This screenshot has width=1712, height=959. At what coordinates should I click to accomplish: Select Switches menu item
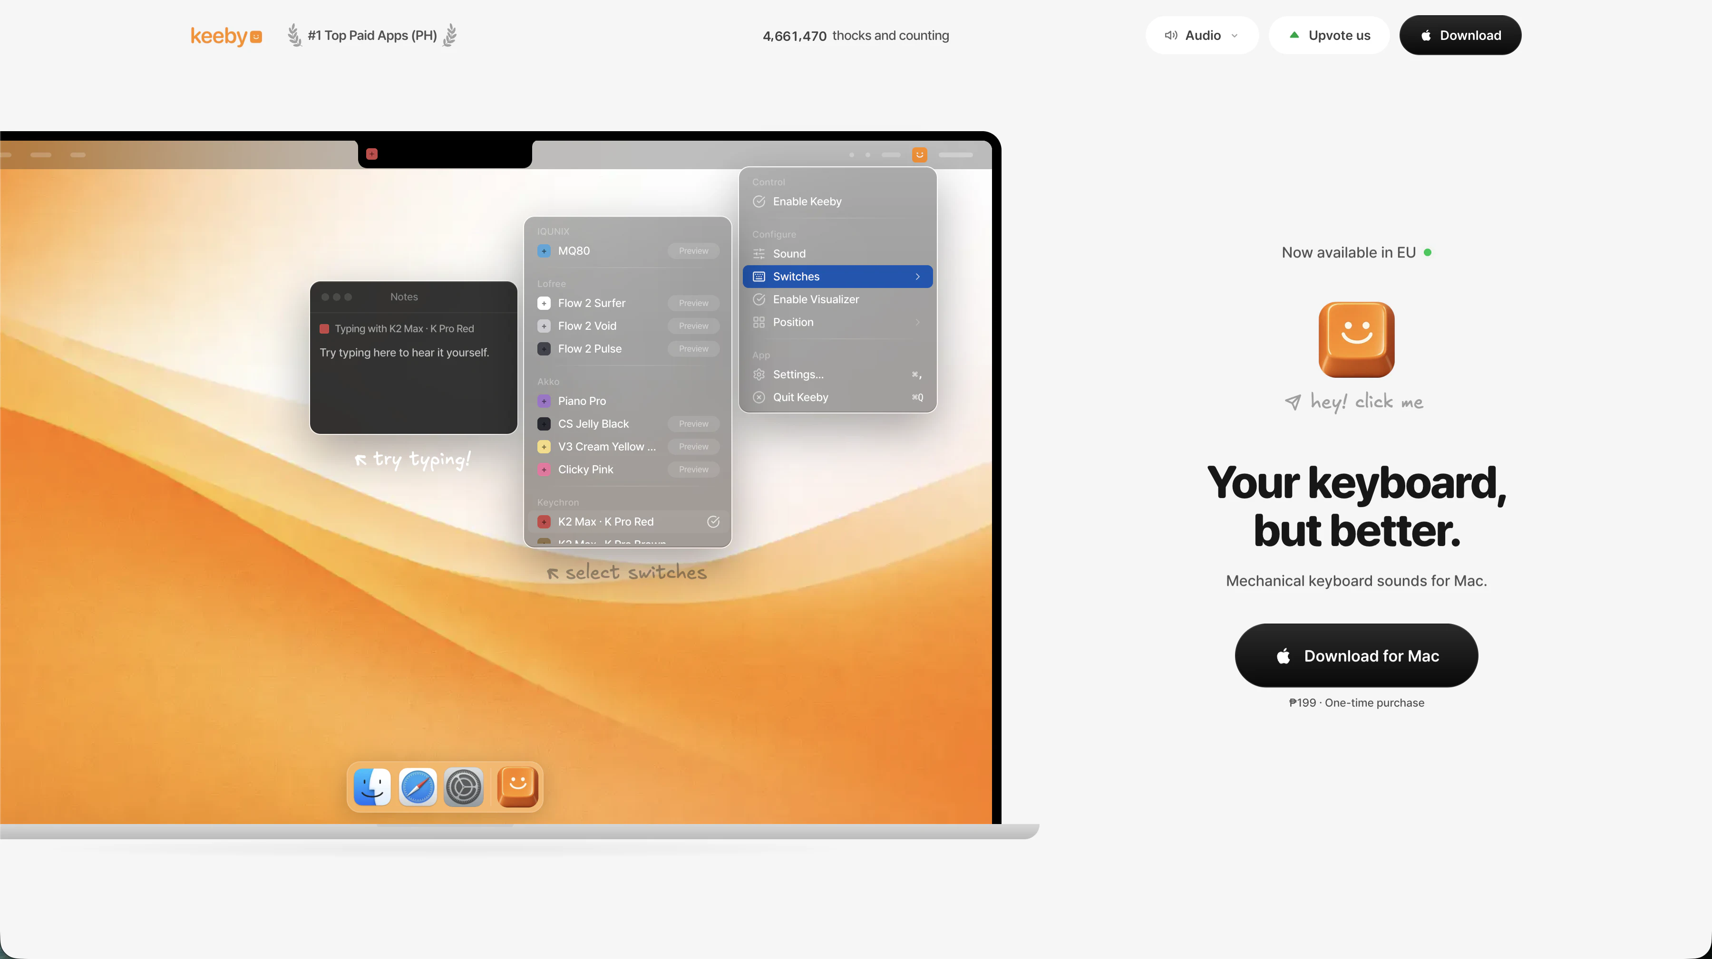pos(837,276)
